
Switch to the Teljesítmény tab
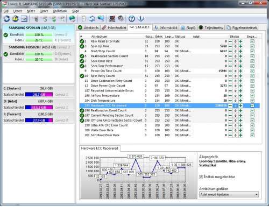pos(211,27)
